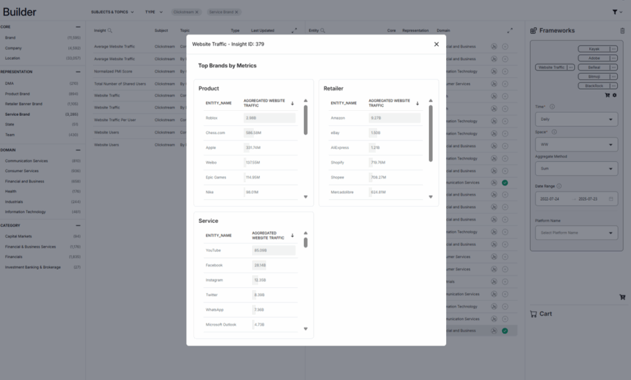Click the info icon next to Space
The width and height of the screenshot is (631, 380).
point(554,132)
